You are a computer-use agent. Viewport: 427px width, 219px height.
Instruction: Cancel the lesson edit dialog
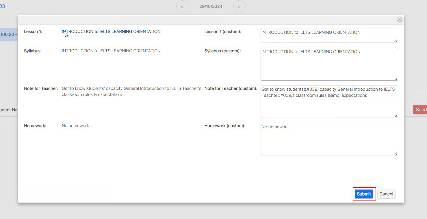point(386,194)
